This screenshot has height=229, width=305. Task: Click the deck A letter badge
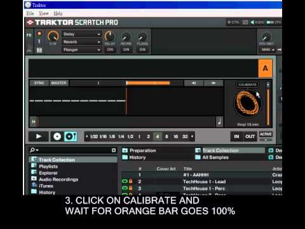pyautogui.click(x=265, y=68)
